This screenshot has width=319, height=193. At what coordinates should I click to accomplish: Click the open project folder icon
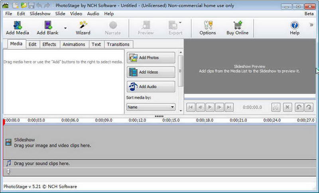click(x=24, y=6)
